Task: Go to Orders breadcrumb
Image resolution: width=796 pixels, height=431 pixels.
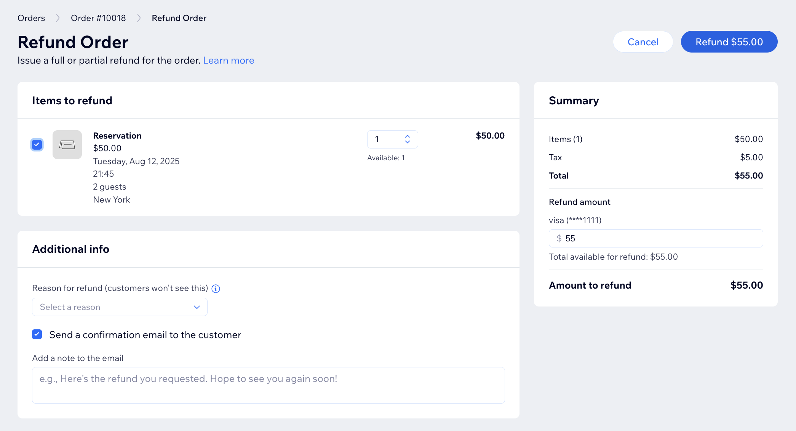Action: tap(31, 18)
